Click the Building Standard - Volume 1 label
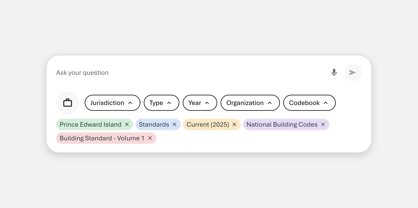Screen dimensions: 418x208 (102, 138)
